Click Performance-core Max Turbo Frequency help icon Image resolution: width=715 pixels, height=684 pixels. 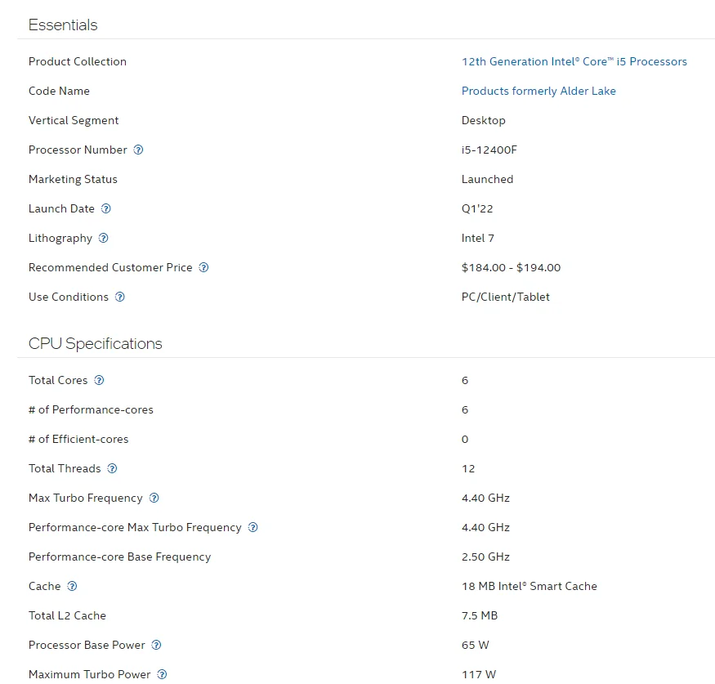pos(253,527)
